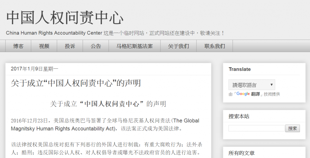Open the 马格尼斯基法案 tab
Image resolution: width=310 pixels, height=158 pixels.
(135, 46)
